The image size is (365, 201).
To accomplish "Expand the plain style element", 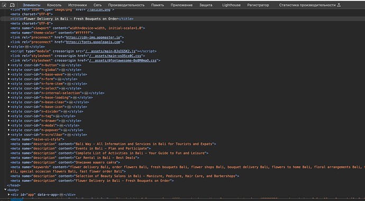I will click(9, 47).
